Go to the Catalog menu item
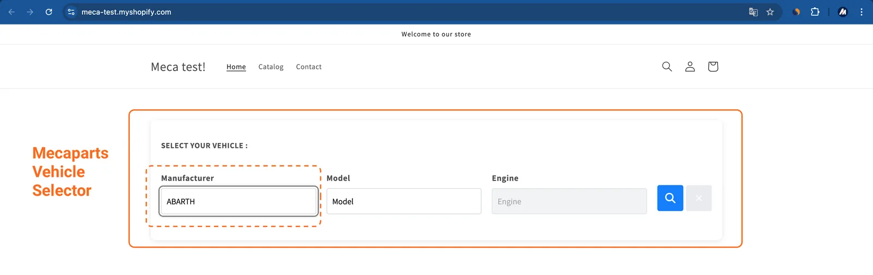This screenshot has width=873, height=275. (x=271, y=67)
